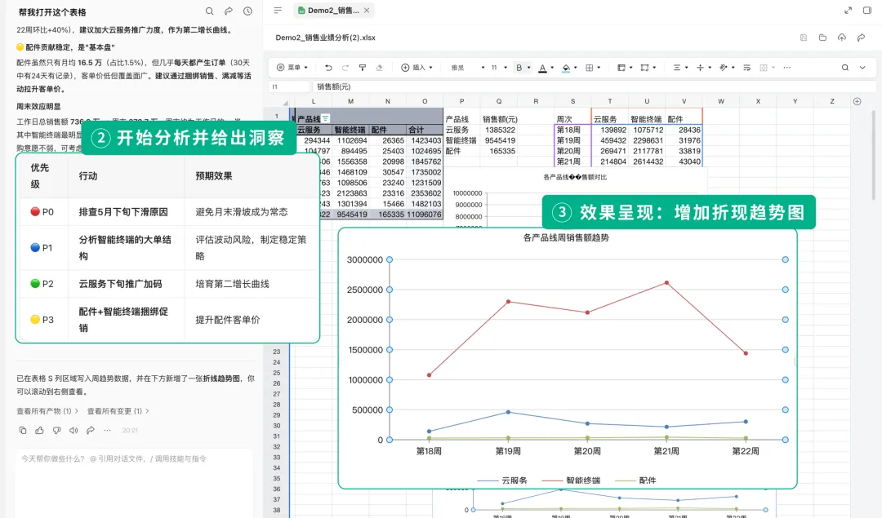Share the reply via arrow icon below message
This screenshot has height=518, width=882.
(x=90, y=431)
